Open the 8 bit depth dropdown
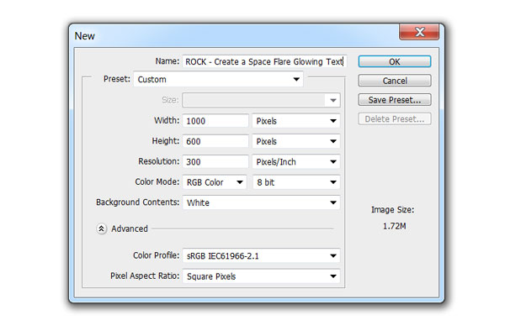This screenshot has height=336, width=505. pyautogui.click(x=296, y=182)
